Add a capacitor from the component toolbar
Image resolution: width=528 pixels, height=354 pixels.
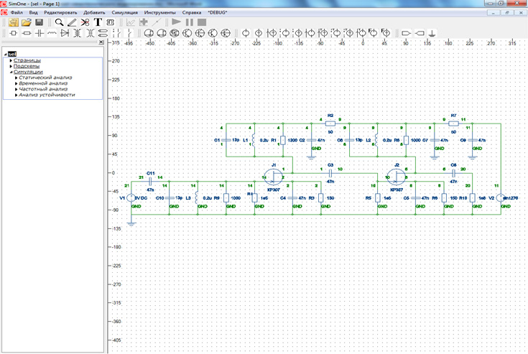pyautogui.click(x=40, y=33)
